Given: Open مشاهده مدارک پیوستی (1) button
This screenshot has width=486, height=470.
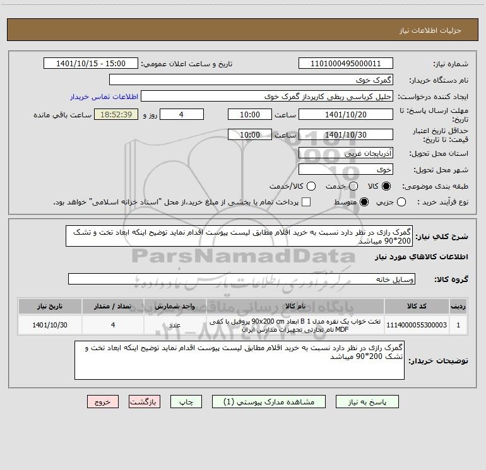Looking at the screenshot, I should pos(269,401).
